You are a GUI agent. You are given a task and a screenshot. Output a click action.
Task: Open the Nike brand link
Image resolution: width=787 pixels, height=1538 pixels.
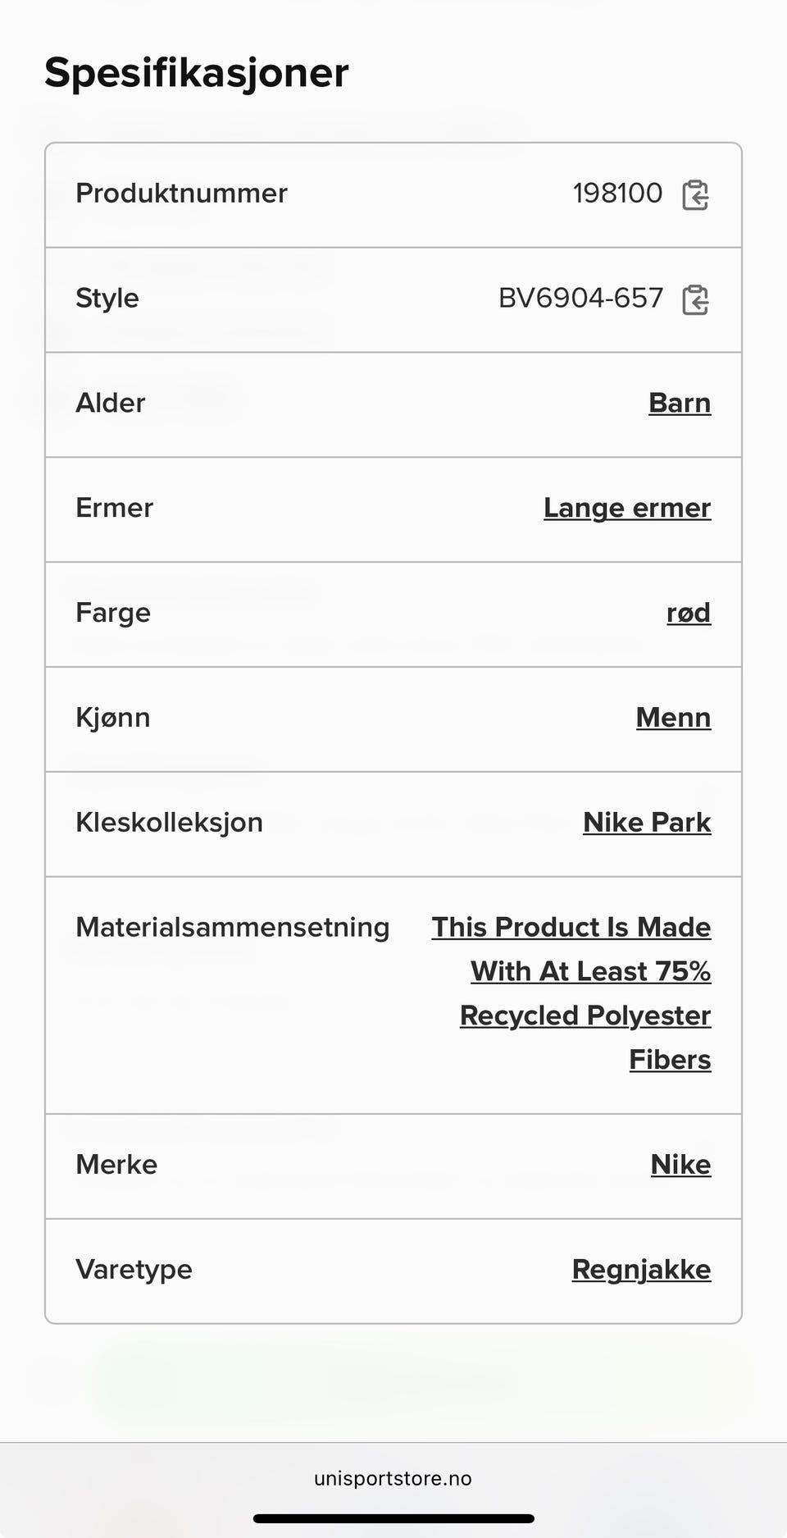(680, 1165)
